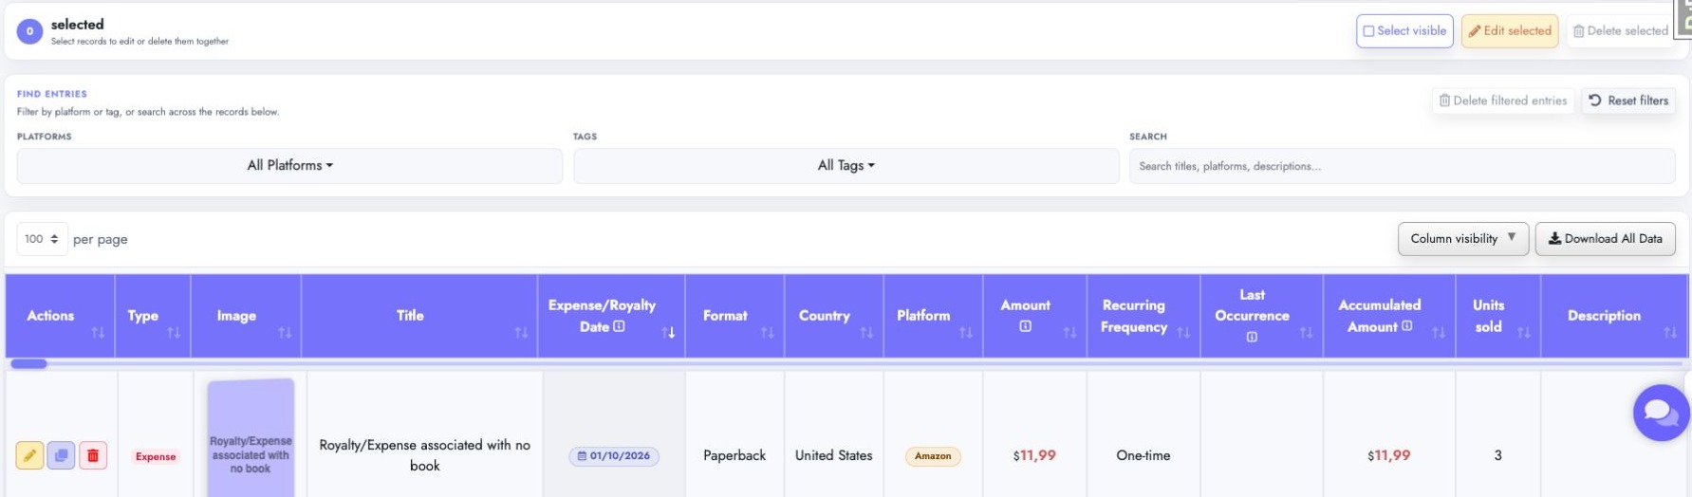Sort table by Platform column
Screen dimensions: 1692x497
coord(966,333)
